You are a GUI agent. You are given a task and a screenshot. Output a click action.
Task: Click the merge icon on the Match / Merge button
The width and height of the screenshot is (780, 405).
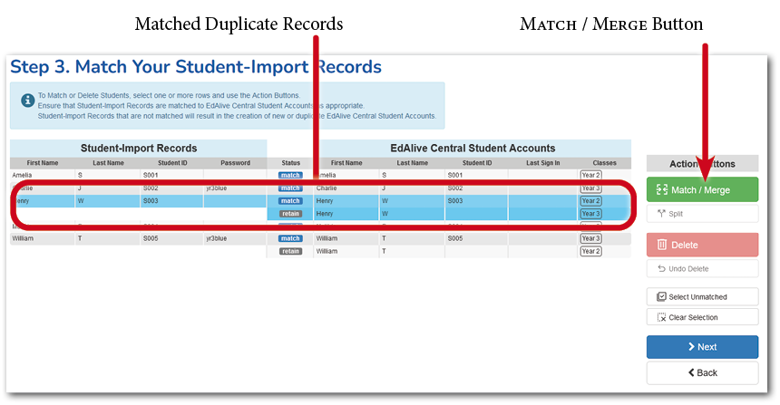click(661, 190)
